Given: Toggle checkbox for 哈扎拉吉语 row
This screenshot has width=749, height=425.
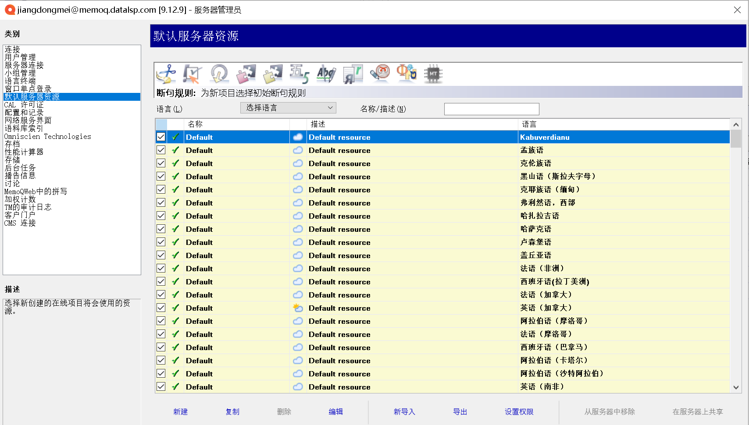Looking at the screenshot, I should pos(161,216).
